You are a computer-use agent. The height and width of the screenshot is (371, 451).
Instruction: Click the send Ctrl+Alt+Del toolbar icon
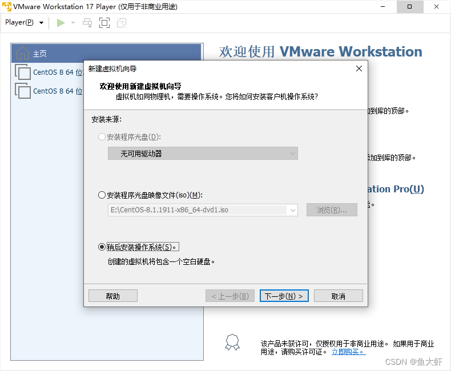point(87,23)
